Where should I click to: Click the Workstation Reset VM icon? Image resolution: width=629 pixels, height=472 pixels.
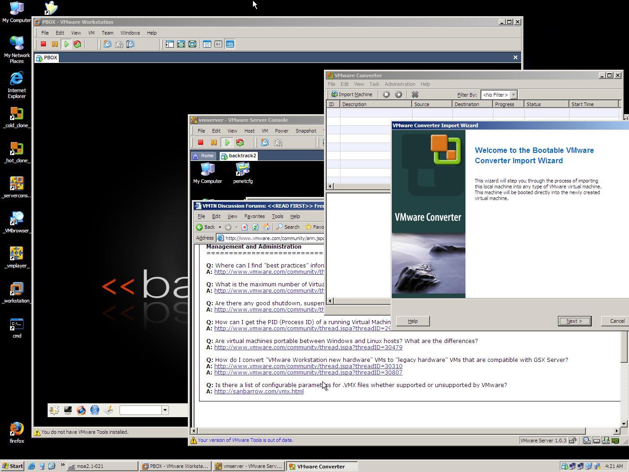(77, 44)
